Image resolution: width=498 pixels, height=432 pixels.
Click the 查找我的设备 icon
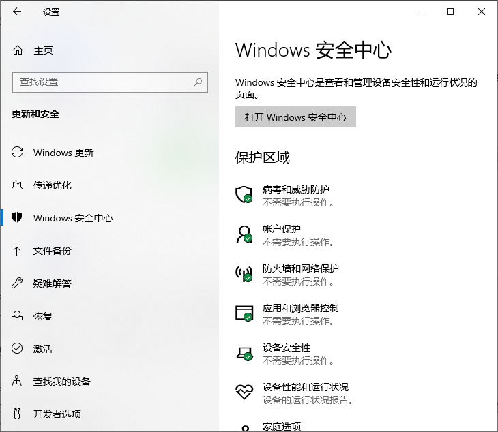[17, 381]
